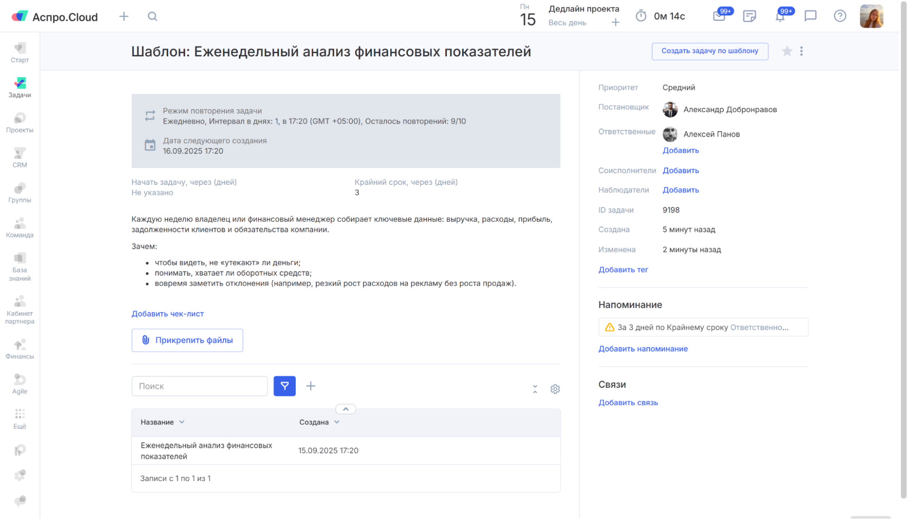908x519 pixels.
Task: Open the chat messages icon
Action: point(810,16)
